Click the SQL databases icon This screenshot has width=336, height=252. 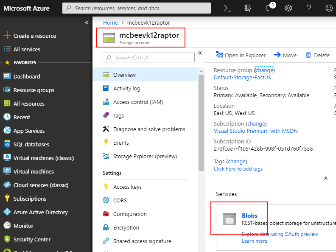tap(7, 144)
